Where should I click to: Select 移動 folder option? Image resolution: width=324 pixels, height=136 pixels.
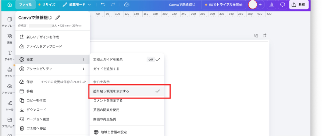[x=53, y=91]
